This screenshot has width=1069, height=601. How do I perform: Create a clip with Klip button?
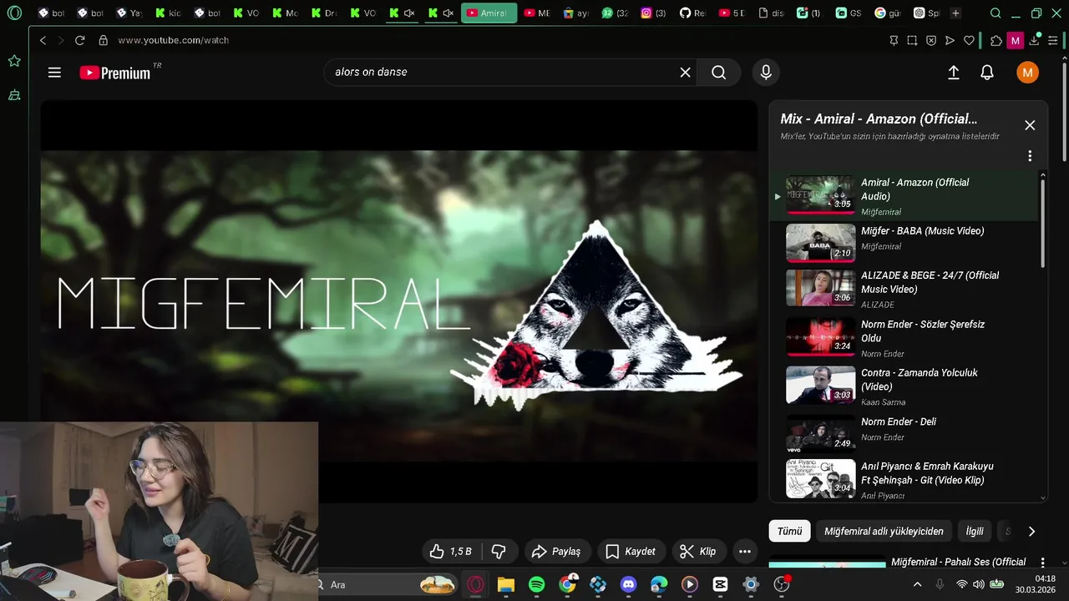pos(698,552)
